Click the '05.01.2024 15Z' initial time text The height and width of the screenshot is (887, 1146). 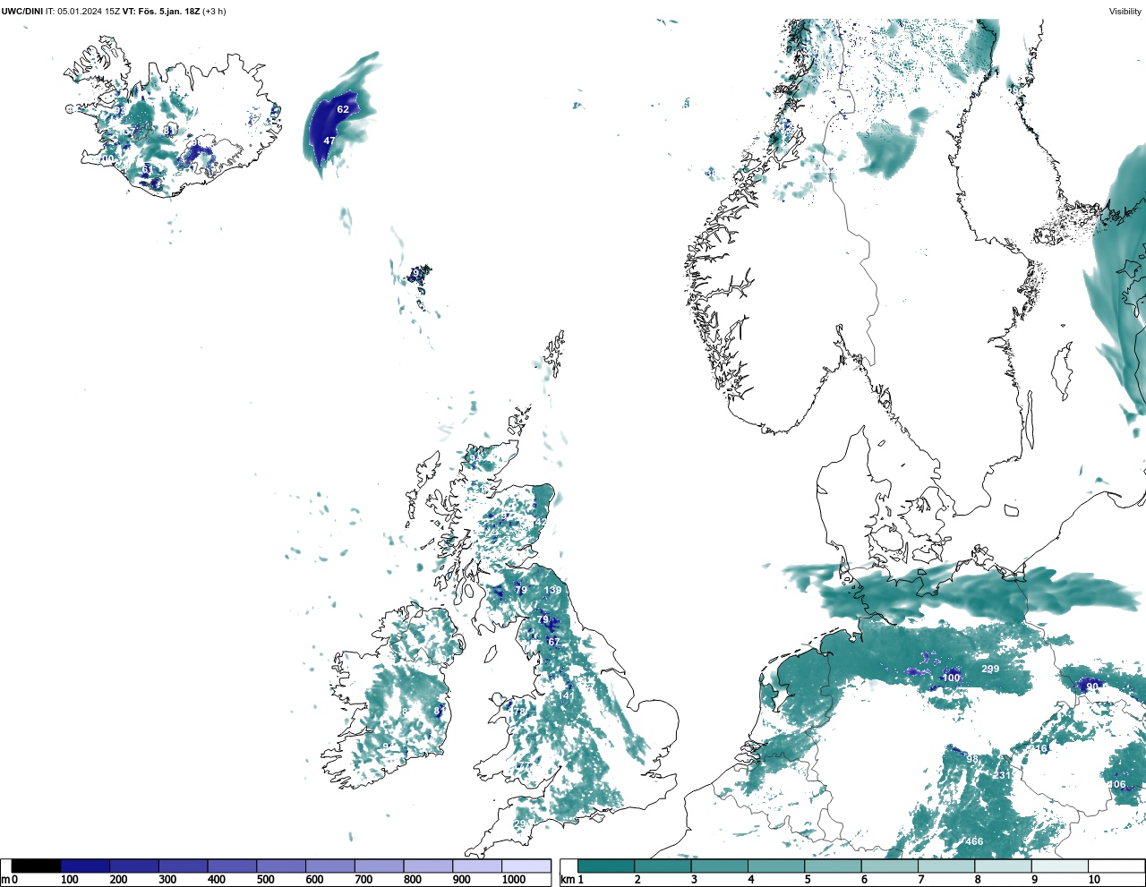point(89,12)
